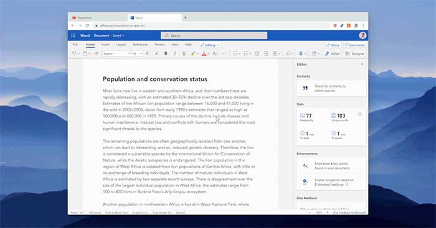The height and width of the screenshot is (228, 436).
Task: Click the Readability 77 stat
Action: tap(306, 117)
